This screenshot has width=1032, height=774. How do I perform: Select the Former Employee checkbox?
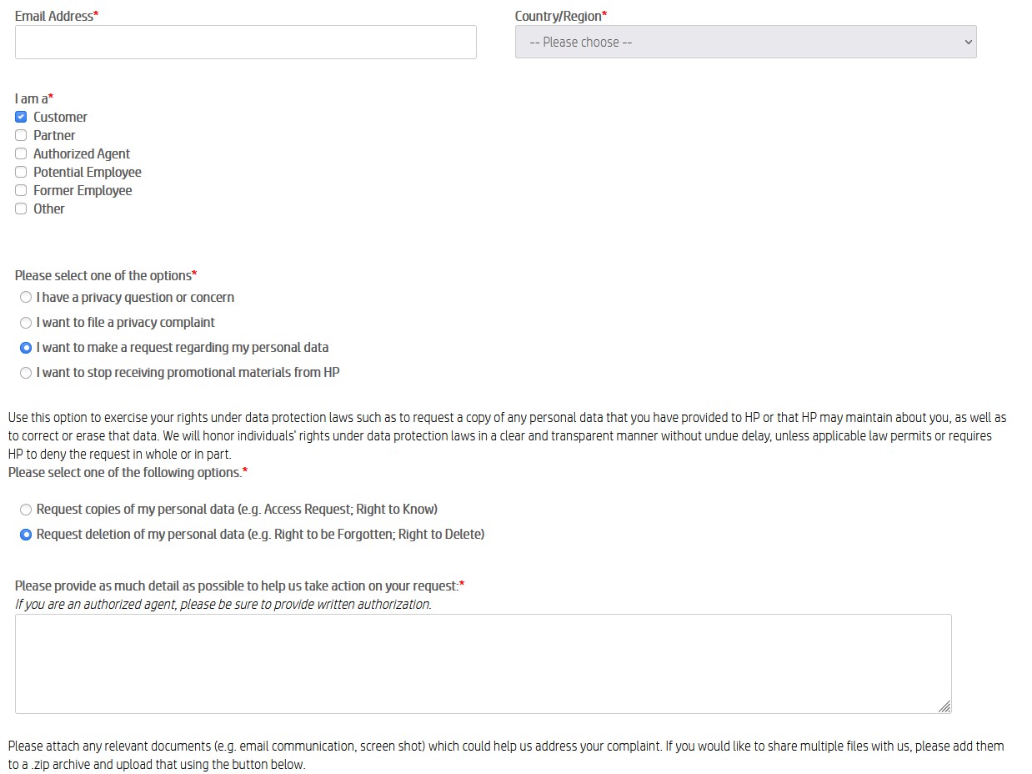(x=20, y=190)
